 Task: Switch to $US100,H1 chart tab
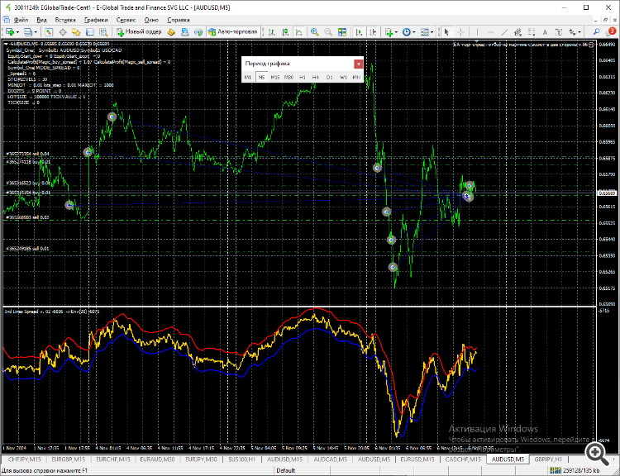click(x=241, y=459)
